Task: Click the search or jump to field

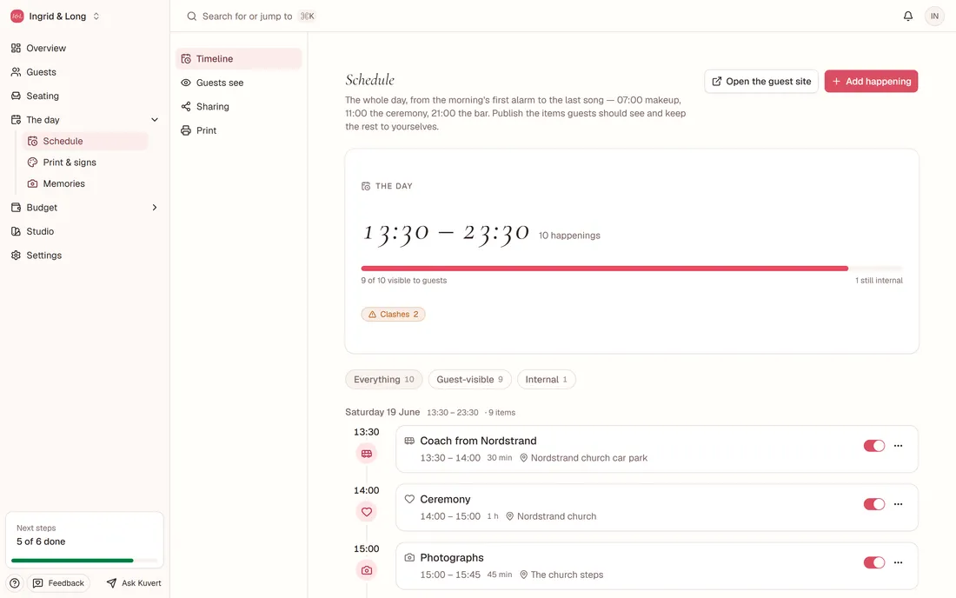Action: point(250,17)
